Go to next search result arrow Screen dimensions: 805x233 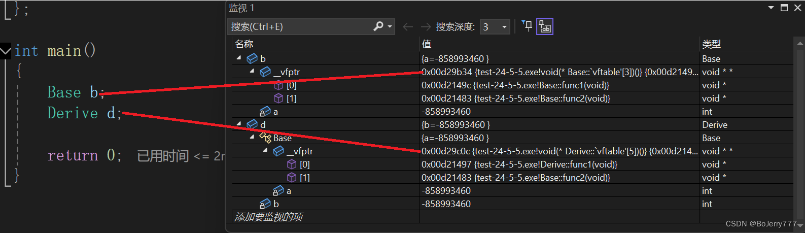[x=426, y=27]
